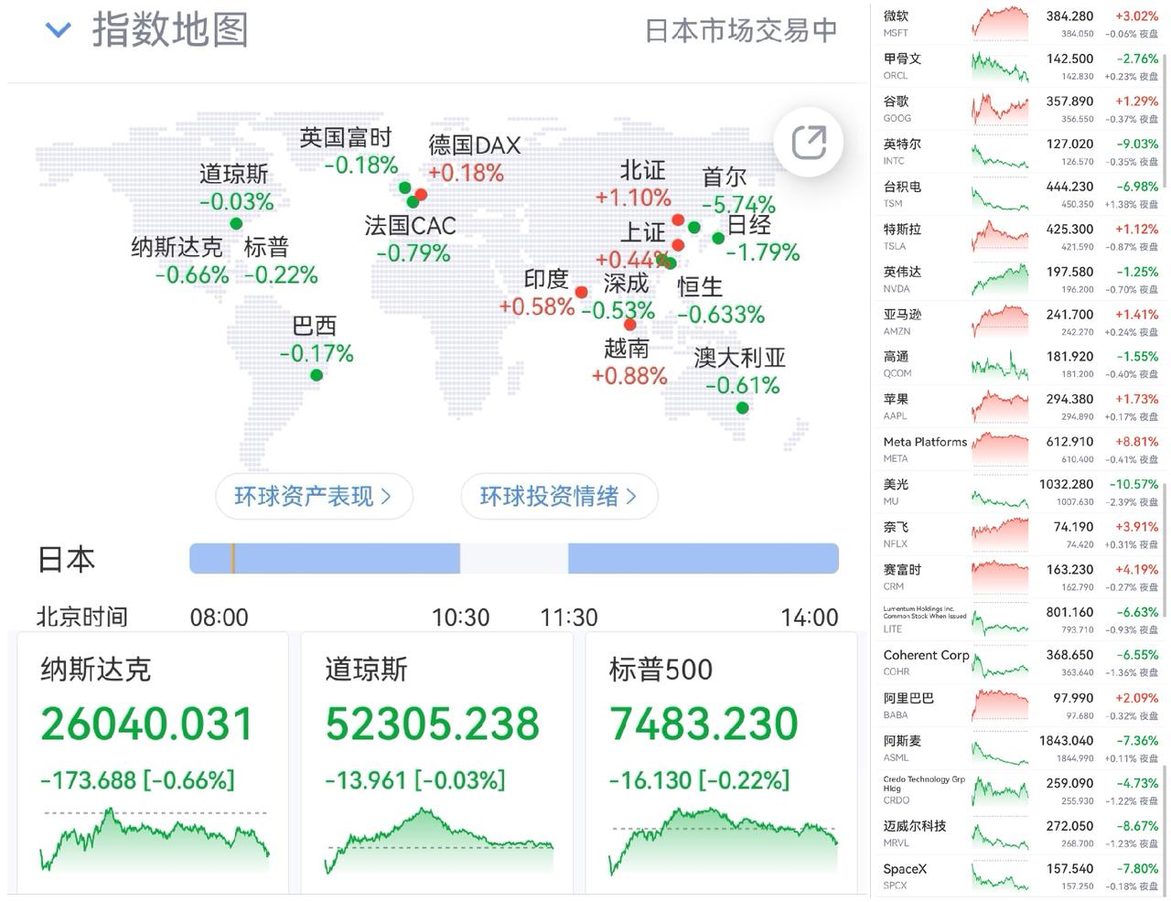Select 英伟达 NVDA watchlist row

(1020, 279)
